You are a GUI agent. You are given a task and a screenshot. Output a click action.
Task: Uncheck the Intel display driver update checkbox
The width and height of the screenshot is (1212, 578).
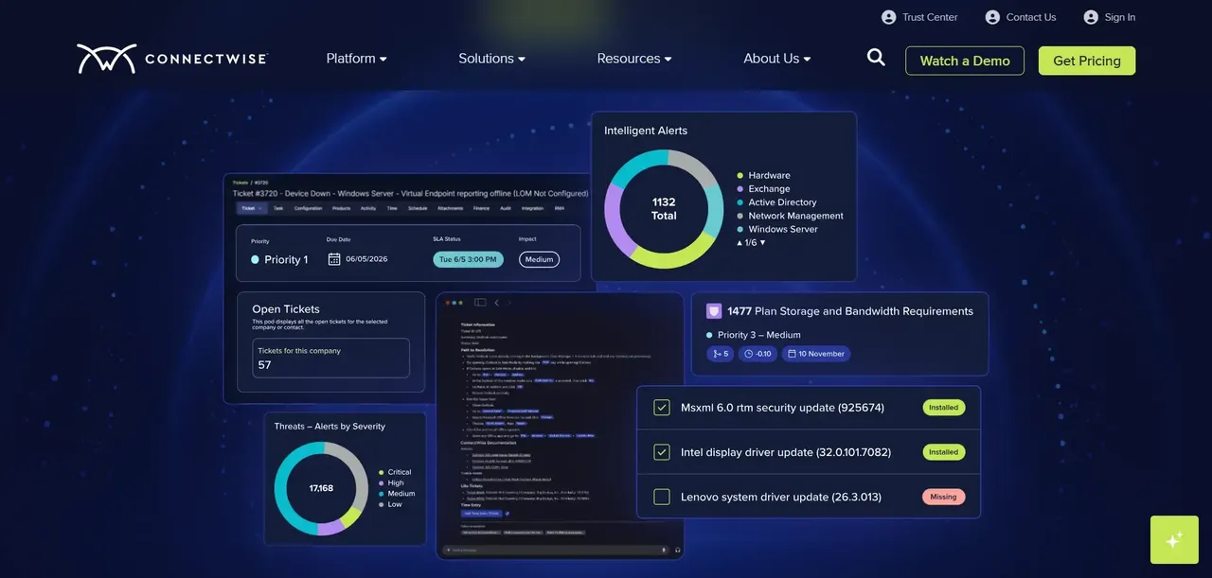click(x=662, y=452)
